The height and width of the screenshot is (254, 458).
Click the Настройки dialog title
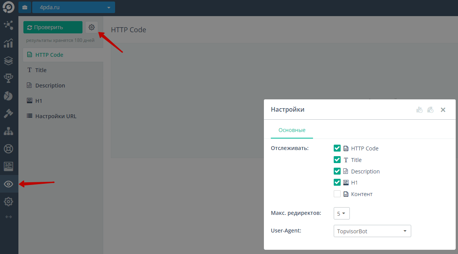tap(287, 109)
